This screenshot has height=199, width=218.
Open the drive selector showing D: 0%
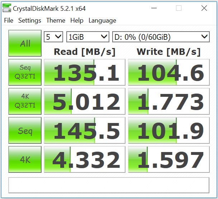161,37
